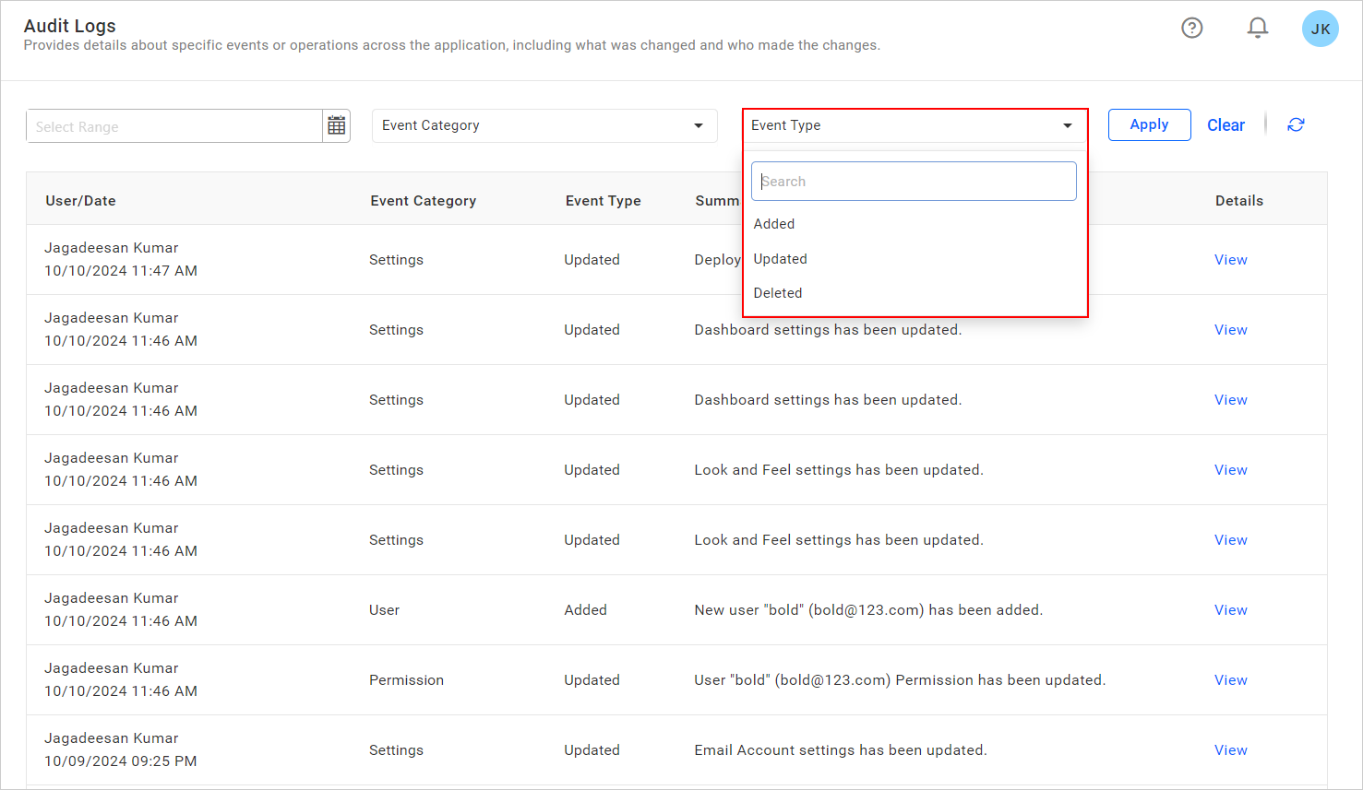
Task: Click the Audit Logs page title
Action: coord(70,26)
